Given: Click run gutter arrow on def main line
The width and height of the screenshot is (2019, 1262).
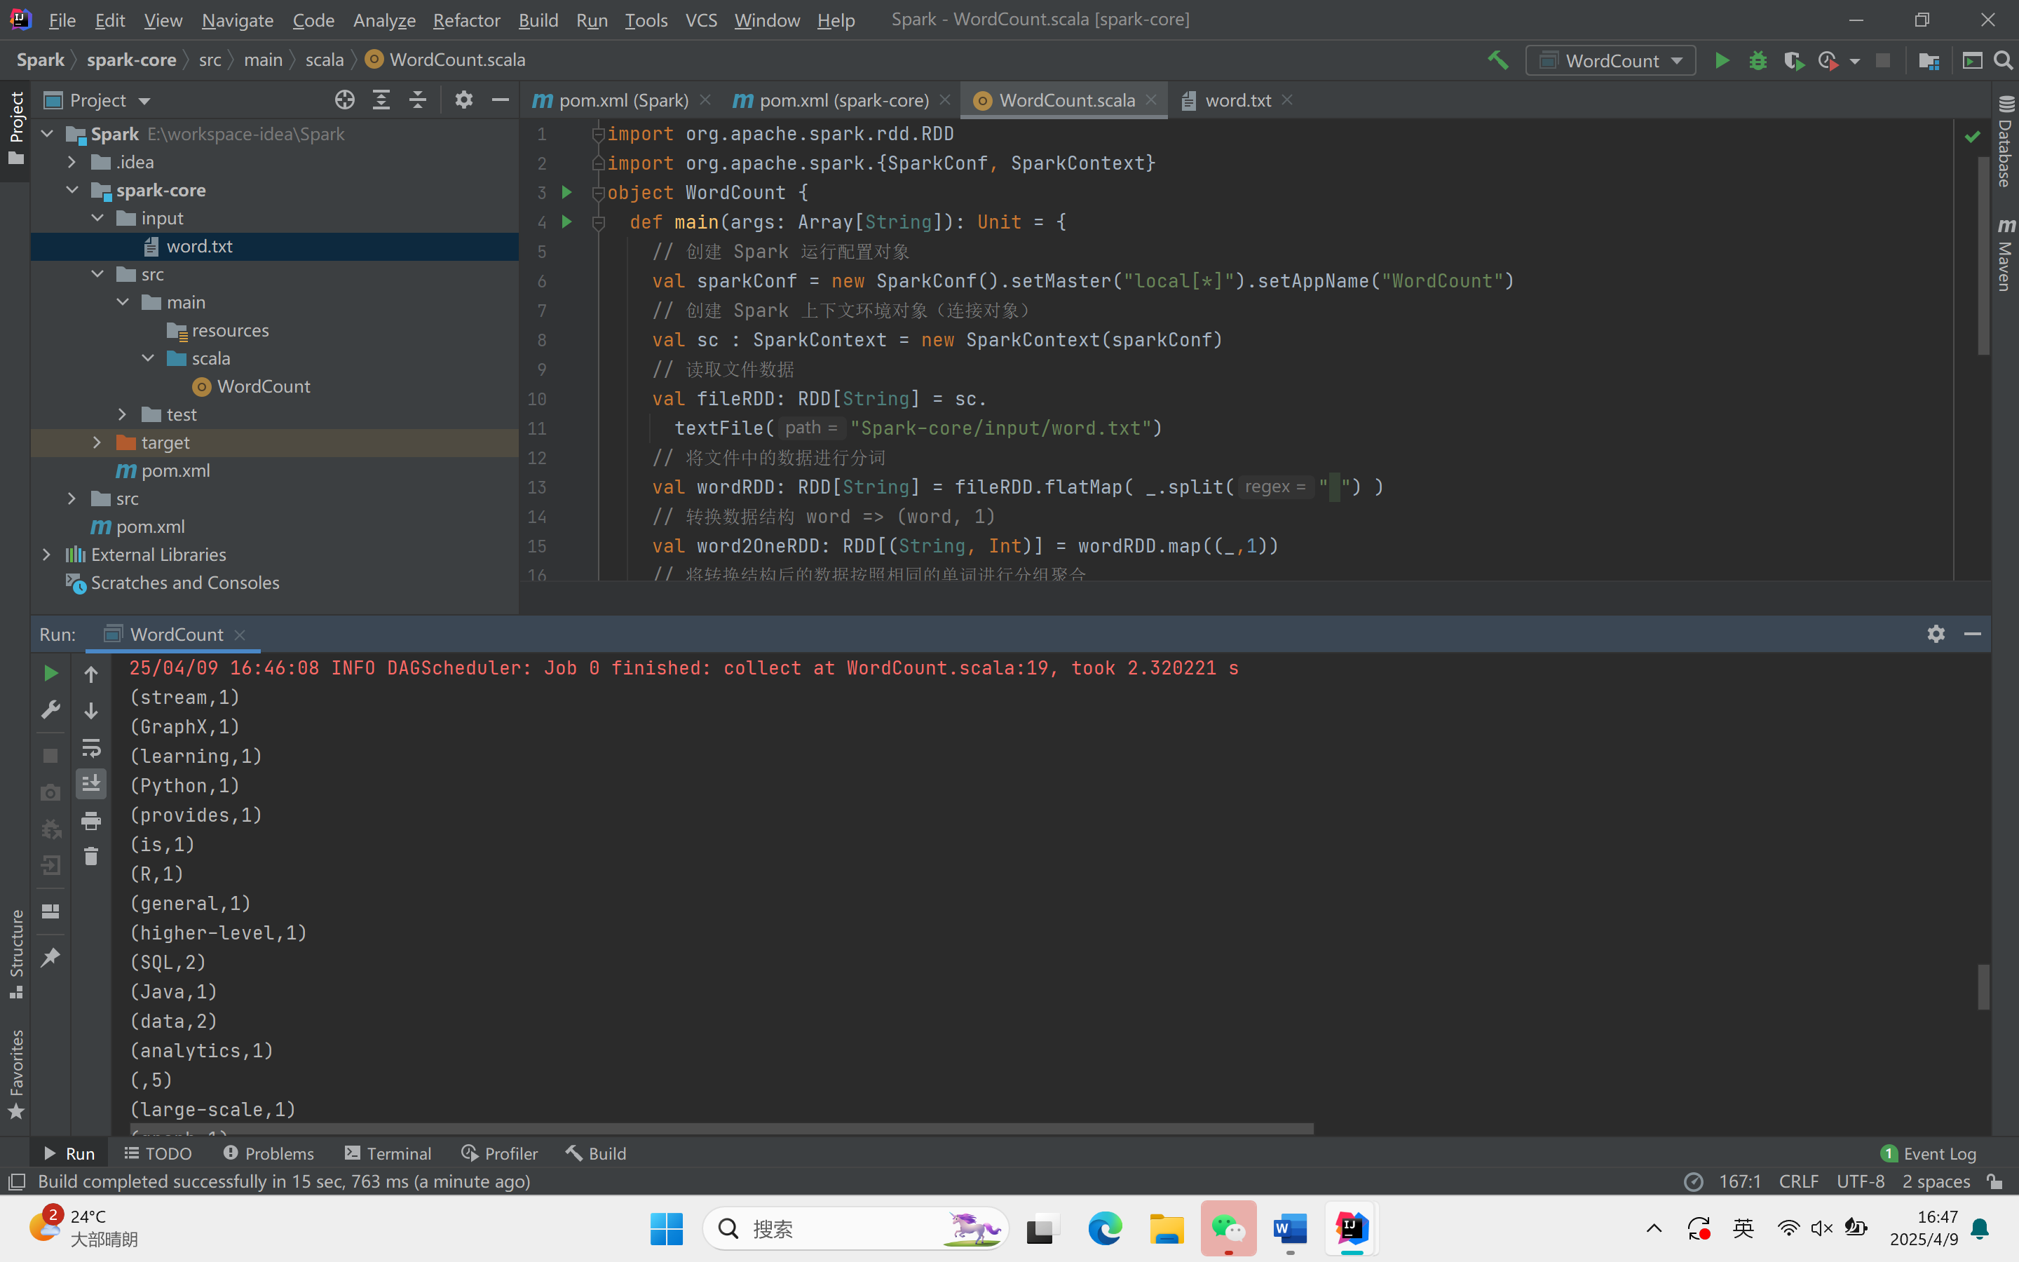Looking at the screenshot, I should point(567,222).
